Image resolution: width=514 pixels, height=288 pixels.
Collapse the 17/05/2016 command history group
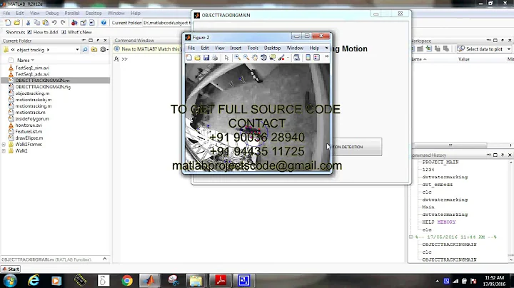(410, 237)
